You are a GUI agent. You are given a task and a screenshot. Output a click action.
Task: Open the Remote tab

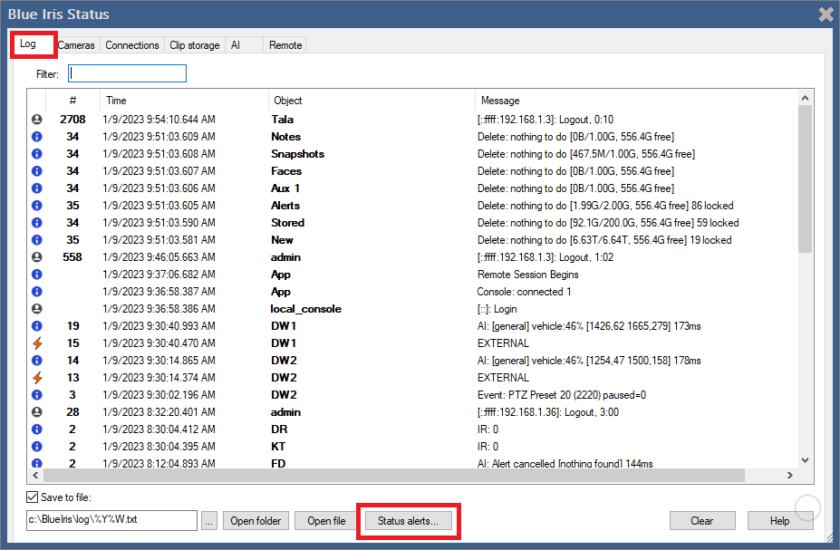point(285,45)
